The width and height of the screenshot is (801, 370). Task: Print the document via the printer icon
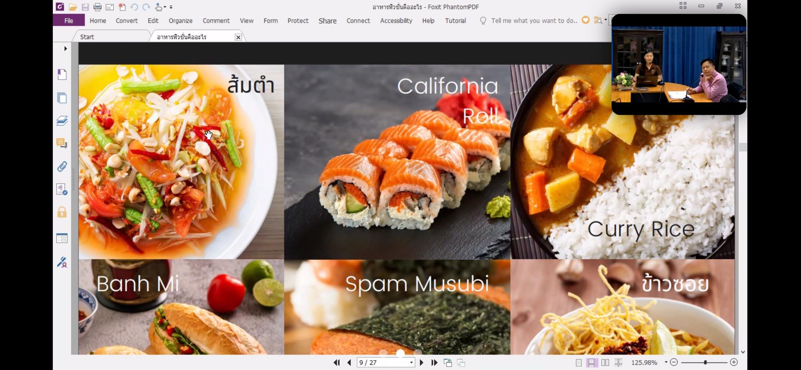(x=97, y=7)
